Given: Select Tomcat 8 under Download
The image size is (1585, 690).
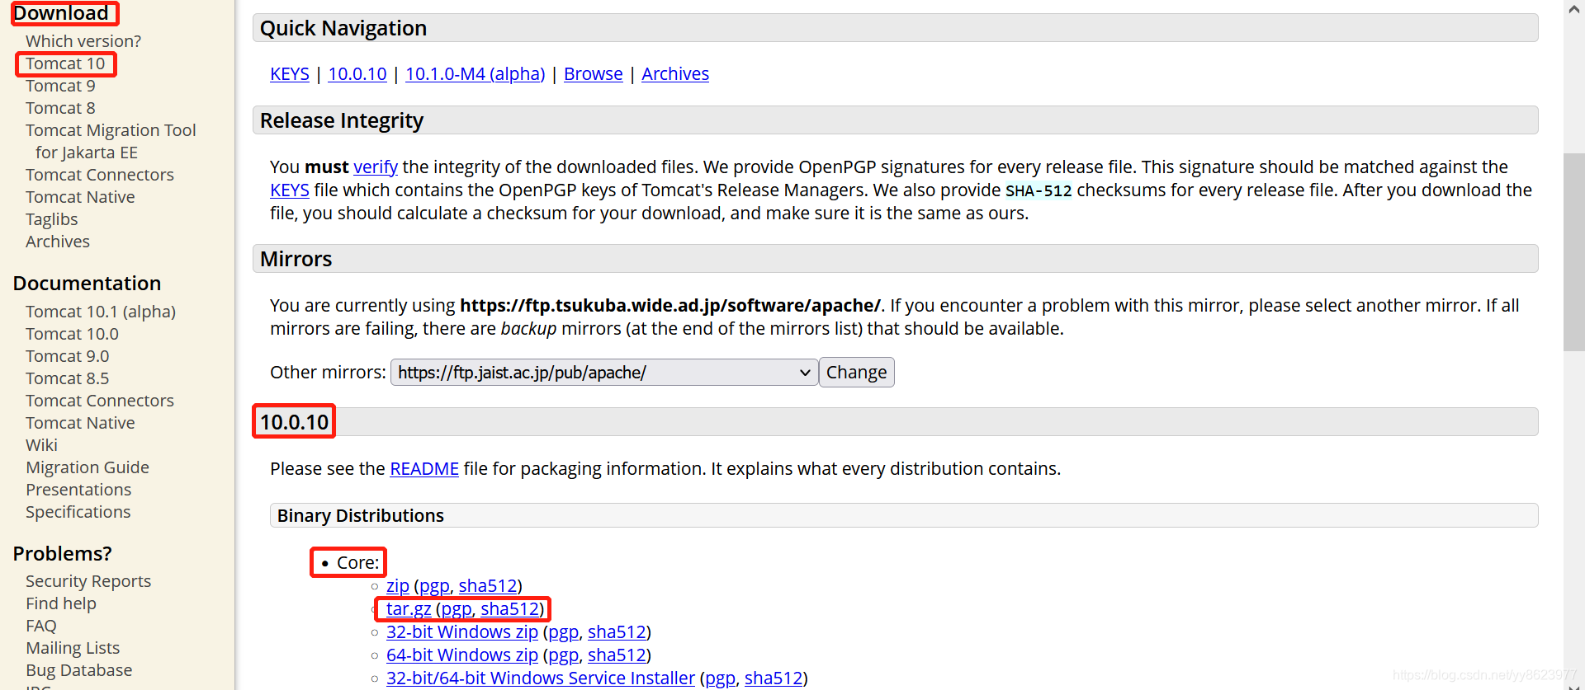Looking at the screenshot, I should (x=60, y=108).
